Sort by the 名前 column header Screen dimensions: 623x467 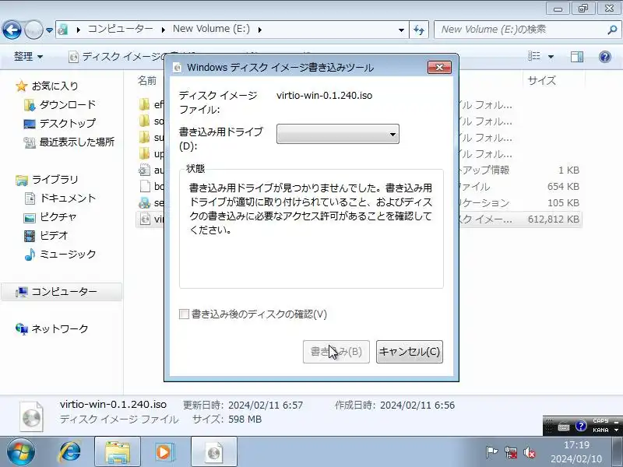pos(147,81)
